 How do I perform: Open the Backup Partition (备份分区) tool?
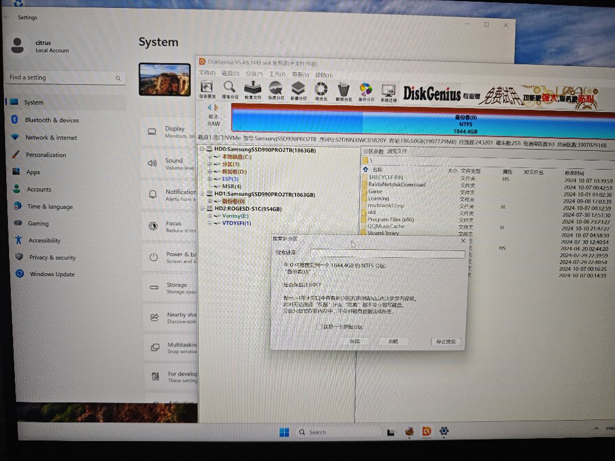[x=366, y=91]
